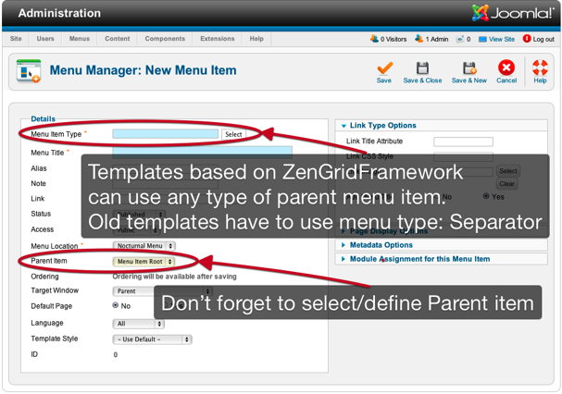562x394 pixels.
Task: Open the Menu Location dropdown (Nocturnal Menu)
Action: tap(144, 246)
